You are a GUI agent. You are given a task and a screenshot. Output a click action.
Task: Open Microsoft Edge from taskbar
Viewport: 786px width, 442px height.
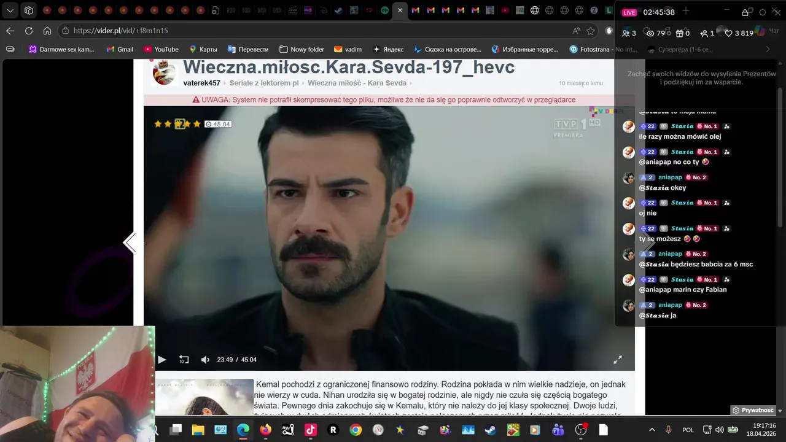tap(243, 430)
